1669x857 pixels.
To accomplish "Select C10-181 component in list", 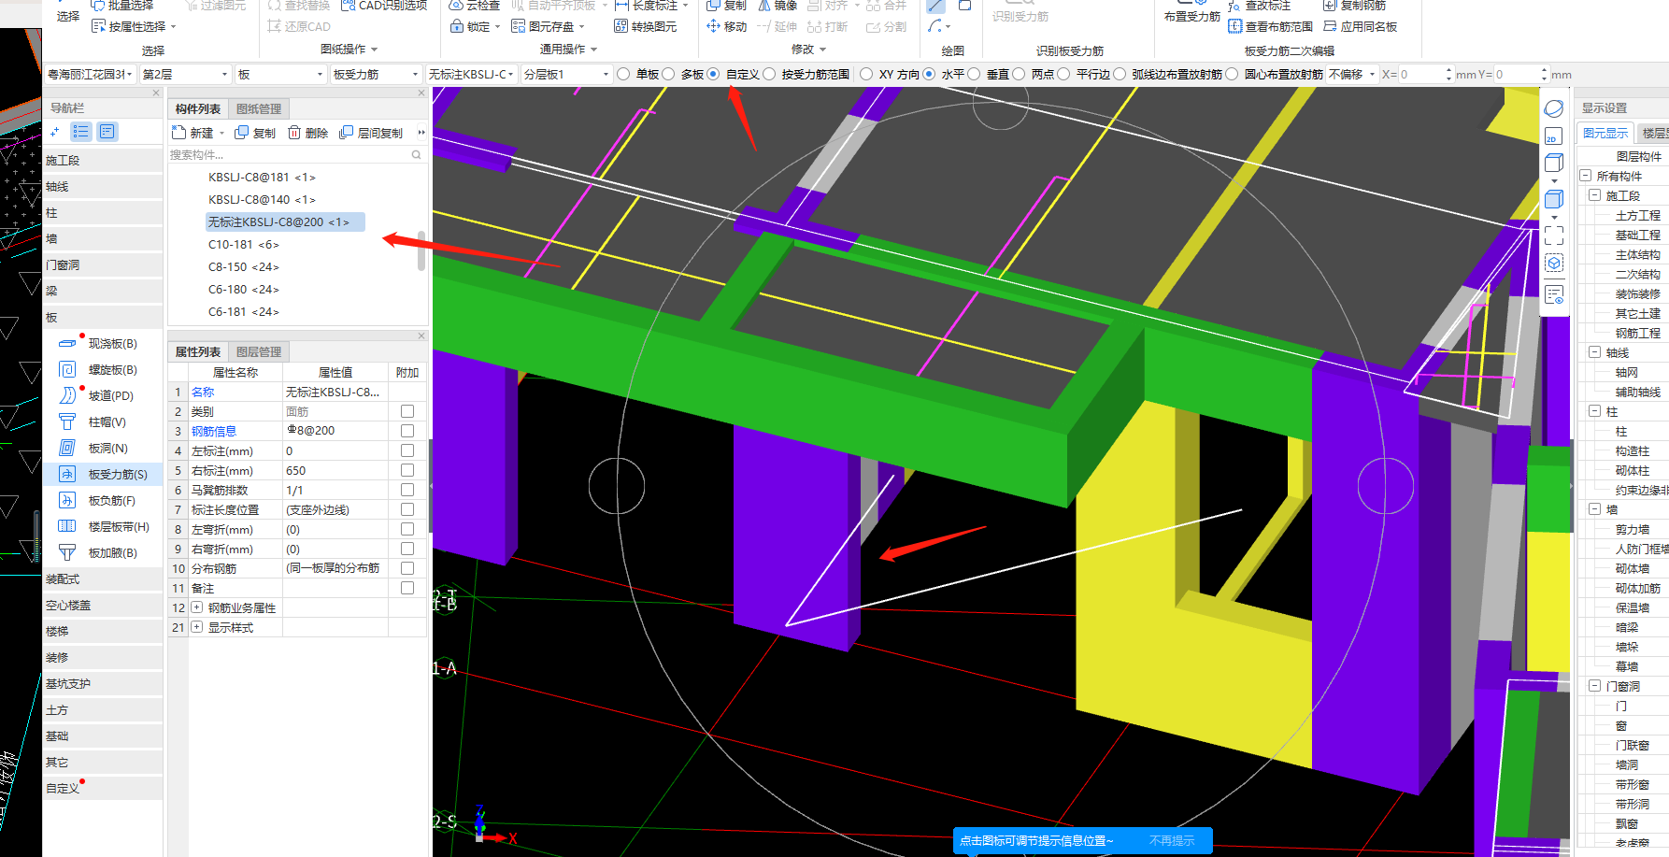I will (244, 244).
